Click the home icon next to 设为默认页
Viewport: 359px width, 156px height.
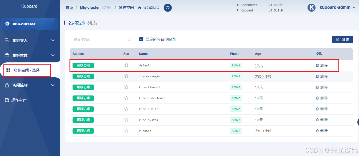coord(139,8)
